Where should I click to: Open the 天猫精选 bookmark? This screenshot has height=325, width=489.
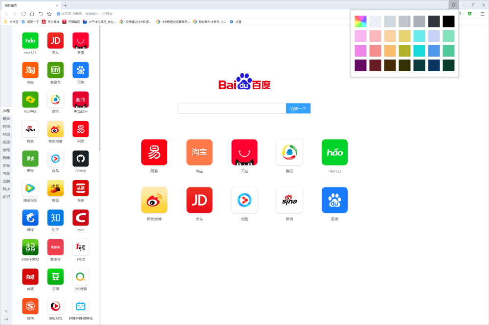[71, 22]
